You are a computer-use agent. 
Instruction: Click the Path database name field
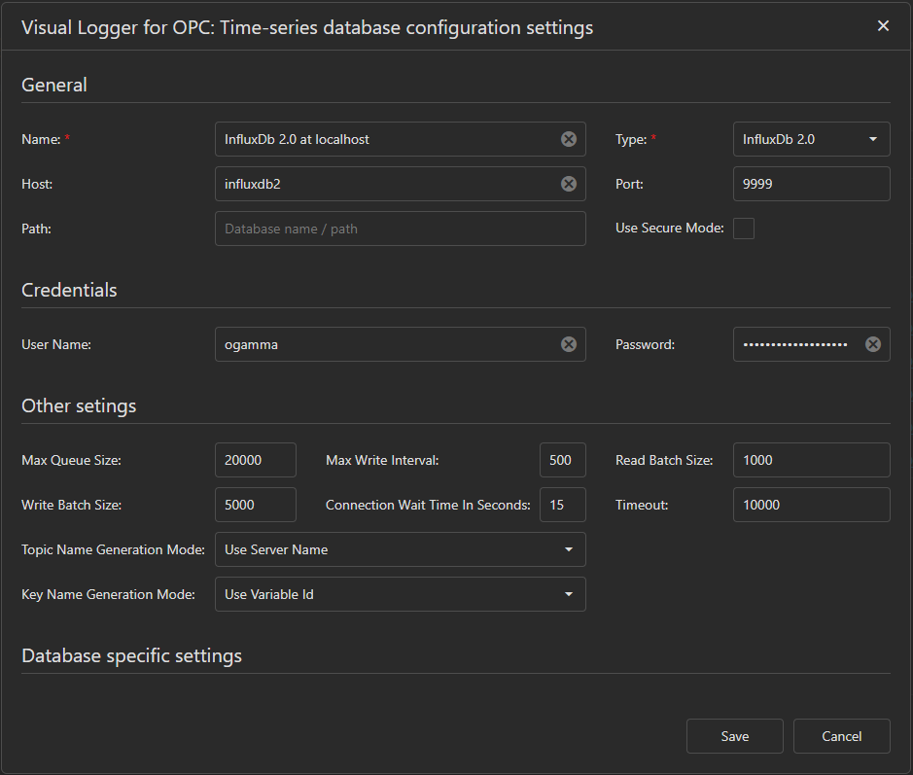[x=400, y=229]
